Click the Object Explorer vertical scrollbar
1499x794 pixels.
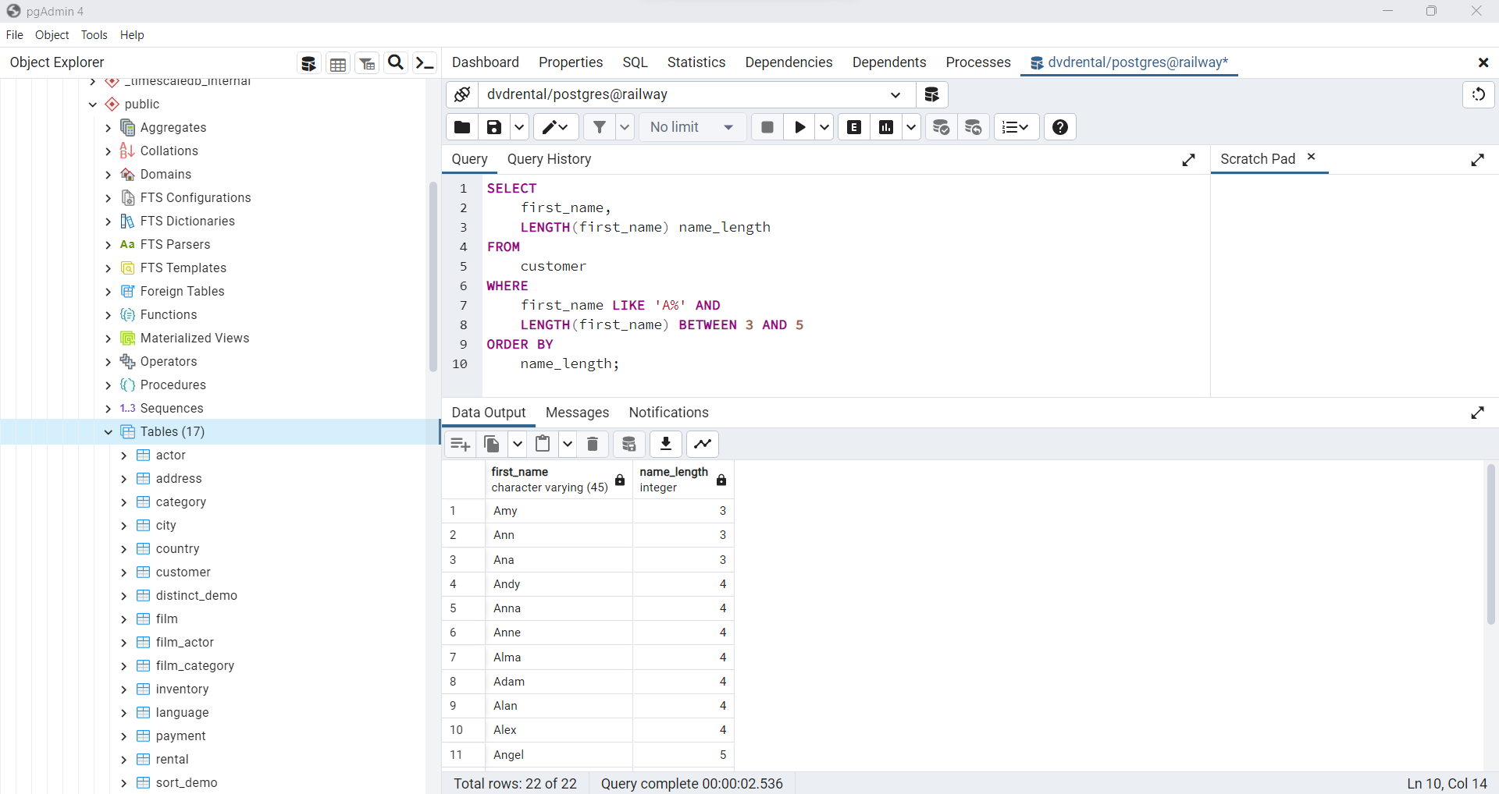click(x=433, y=277)
